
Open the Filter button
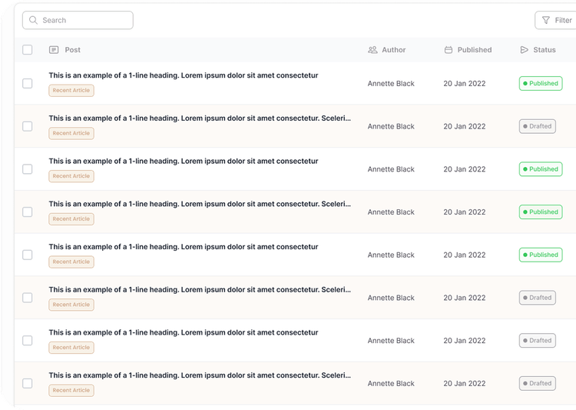[555, 20]
